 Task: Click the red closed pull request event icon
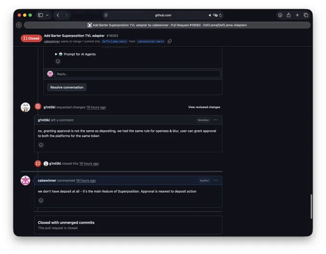pyautogui.click(x=38, y=163)
